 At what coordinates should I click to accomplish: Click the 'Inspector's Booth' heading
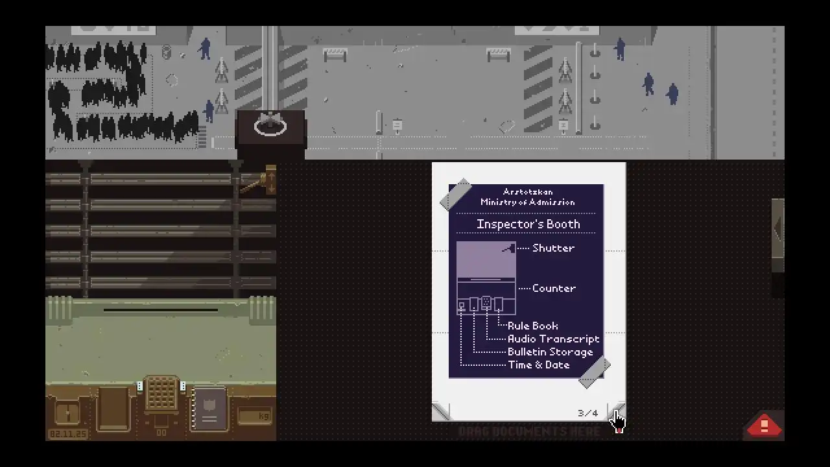(x=528, y=224)
